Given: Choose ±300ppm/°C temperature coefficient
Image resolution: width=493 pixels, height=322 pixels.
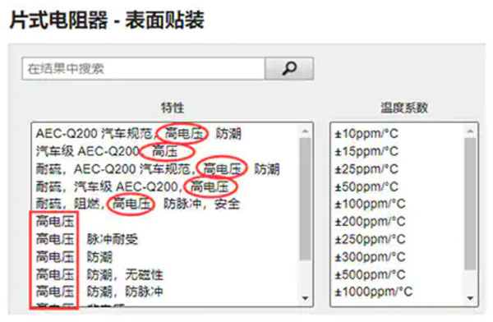Looking at the screenshot, I should click(370, 257).
